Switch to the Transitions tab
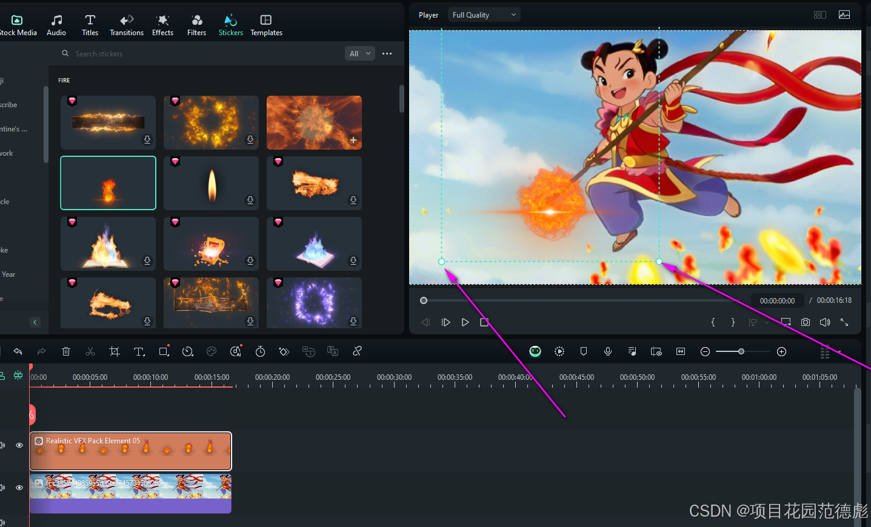 [x=127, y=25]
